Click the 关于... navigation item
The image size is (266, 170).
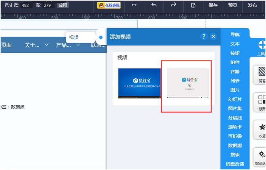32,45
